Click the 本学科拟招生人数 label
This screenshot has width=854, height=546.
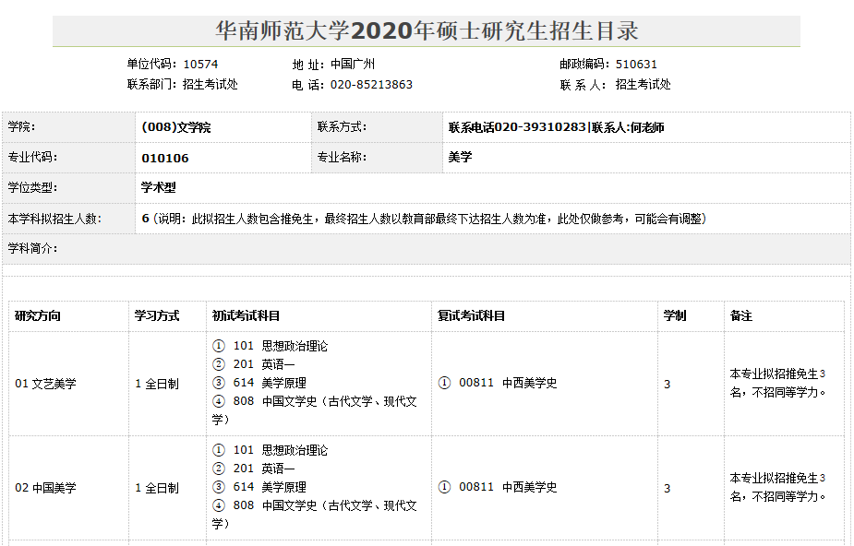(54, 219)
